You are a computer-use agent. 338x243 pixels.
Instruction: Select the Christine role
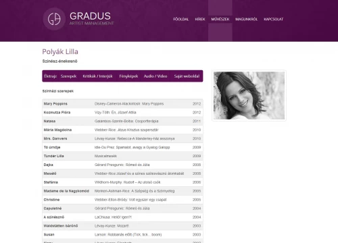(x=51, y=200)
